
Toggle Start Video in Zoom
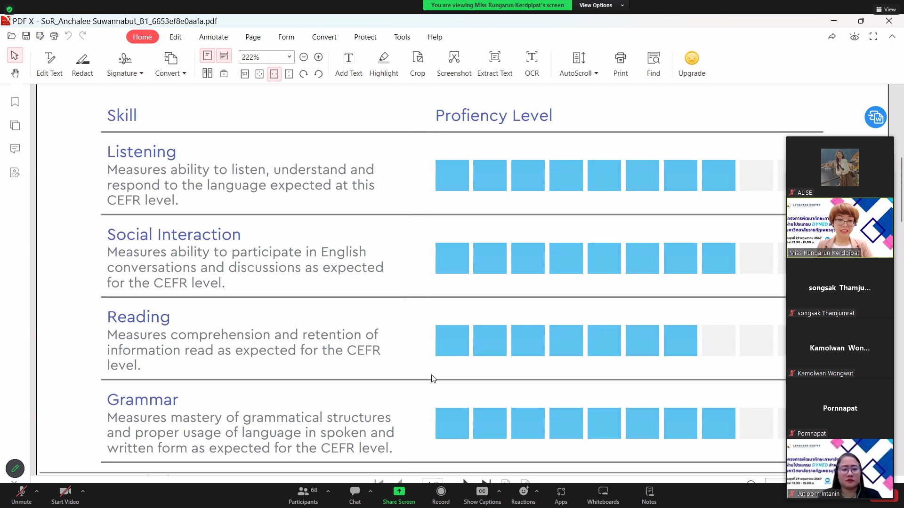[65, 495]
